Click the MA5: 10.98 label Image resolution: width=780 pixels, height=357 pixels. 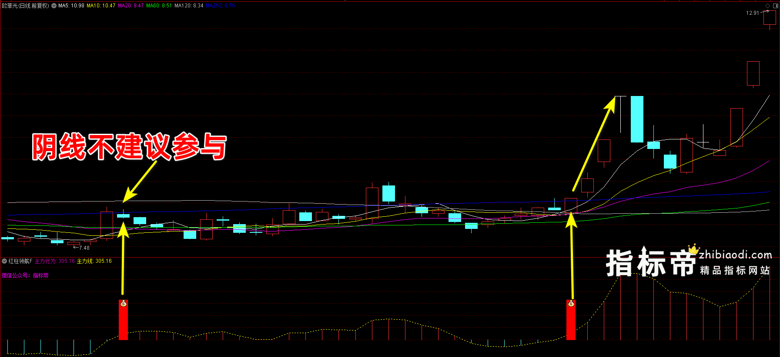[71, 6]
